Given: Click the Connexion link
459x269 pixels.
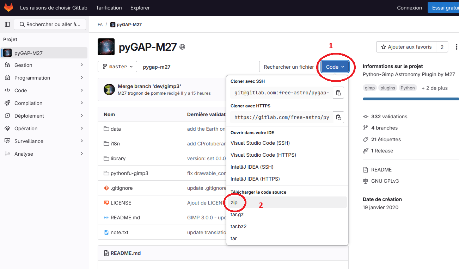Looking at the screenshot, I should 409,8.
